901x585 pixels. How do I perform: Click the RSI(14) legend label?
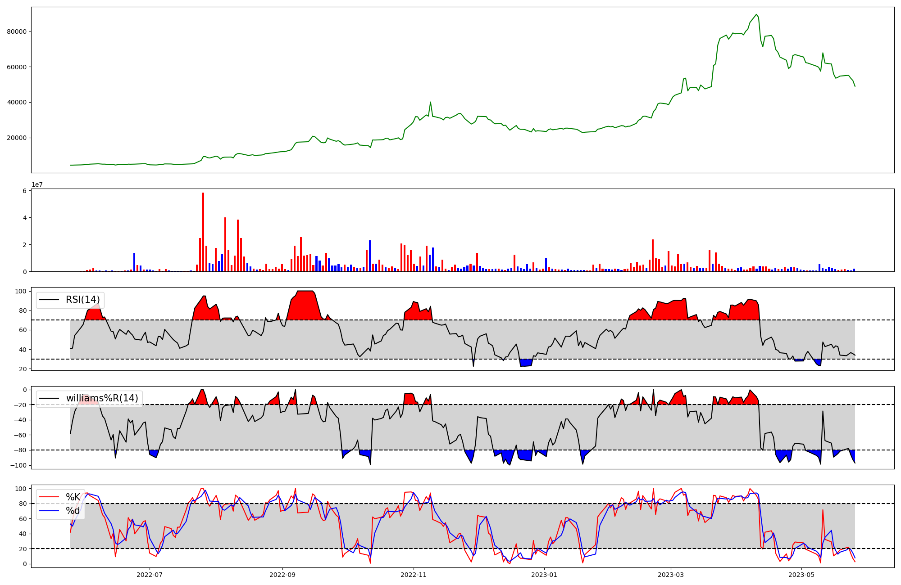[83, 300]
